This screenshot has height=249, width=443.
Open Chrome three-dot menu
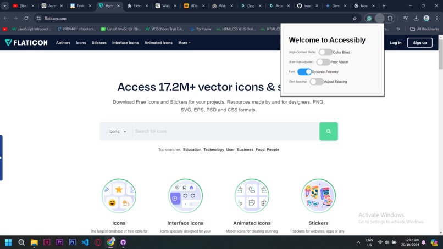(437, 18)
